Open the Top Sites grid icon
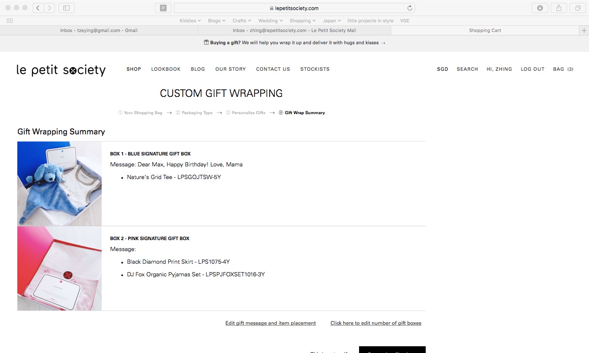Screen dimensions: 589x353 [10, 21]
